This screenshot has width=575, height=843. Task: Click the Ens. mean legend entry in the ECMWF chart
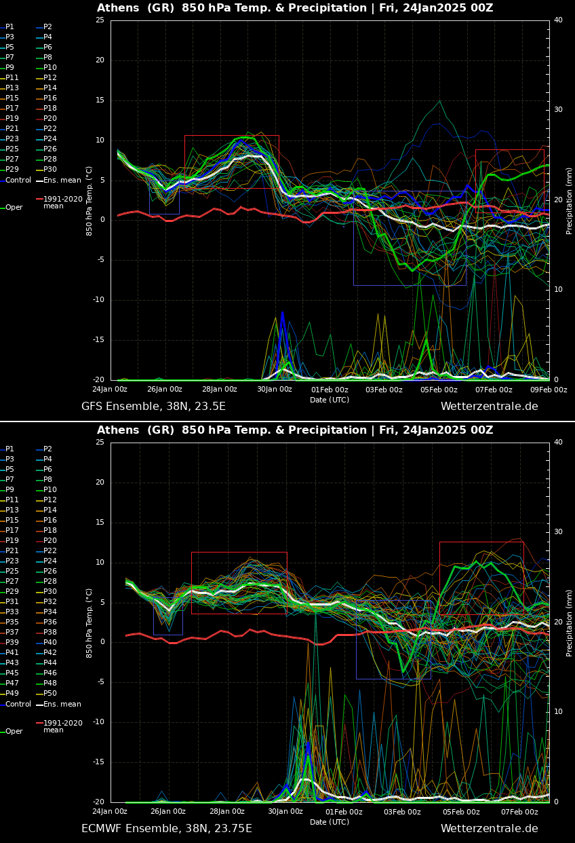coord(62,705)
